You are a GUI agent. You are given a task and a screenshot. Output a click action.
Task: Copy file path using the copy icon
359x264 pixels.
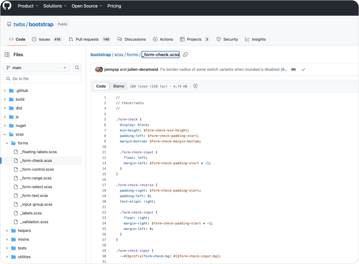click(x=185, y=55)
